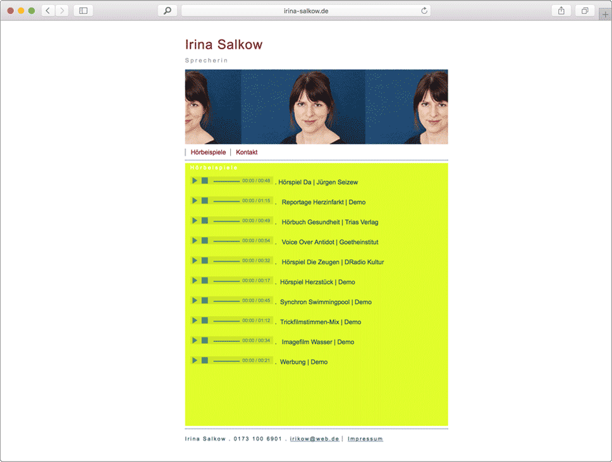Toggle the Safari sidebar button
Screen dimensions: 612x462
tap(83, 11)
